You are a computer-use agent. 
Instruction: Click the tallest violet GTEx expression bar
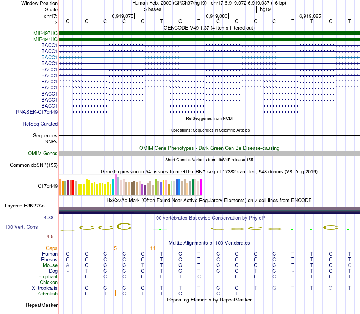tap(116, 185)
